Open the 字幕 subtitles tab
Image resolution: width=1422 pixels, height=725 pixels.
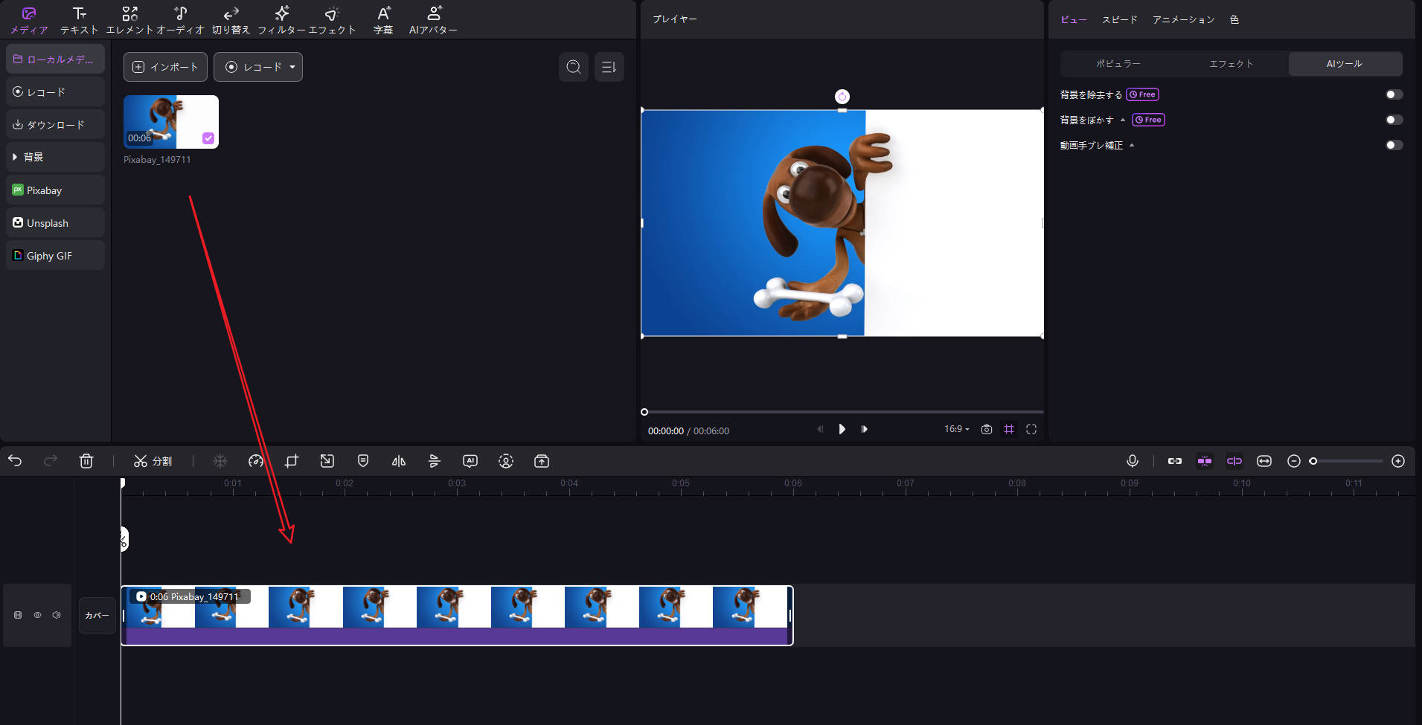[x=383, y=20]
